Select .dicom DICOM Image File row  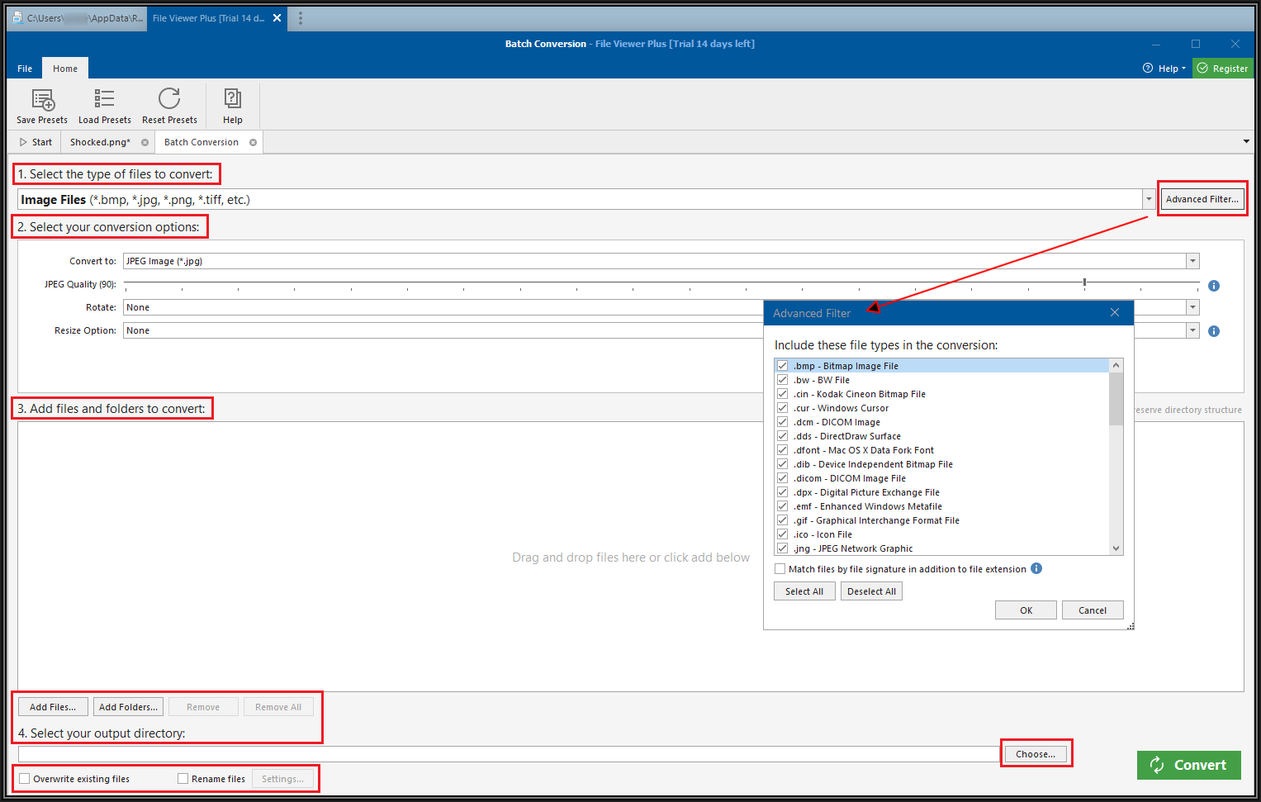pos(941,478)
